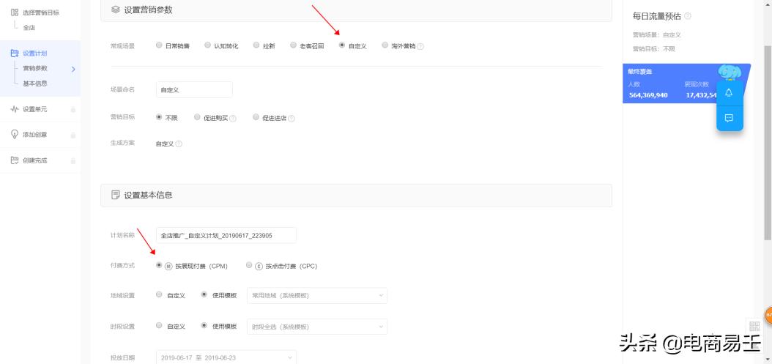This screenshot has width=772, height=364.
Task: Click the help icon after 促进购买
Action: (x=233, y=119)
